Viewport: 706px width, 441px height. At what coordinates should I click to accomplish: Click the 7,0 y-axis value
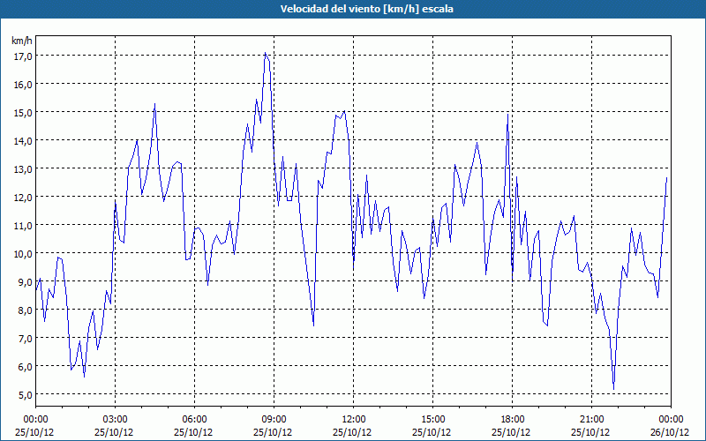[x=25, y=338]
